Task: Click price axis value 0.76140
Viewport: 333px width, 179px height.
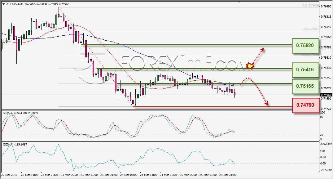Action: (326, 27)
